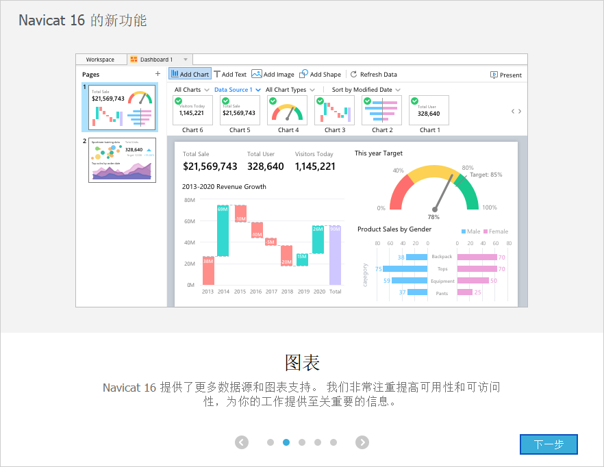The image size is (604, 467).
Task: Click the Pages panel label
Action: coord(91,75)
